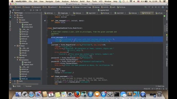Switch to the register.html tab
The width and height of the screenshot is (177, 99).
[103, 10]
